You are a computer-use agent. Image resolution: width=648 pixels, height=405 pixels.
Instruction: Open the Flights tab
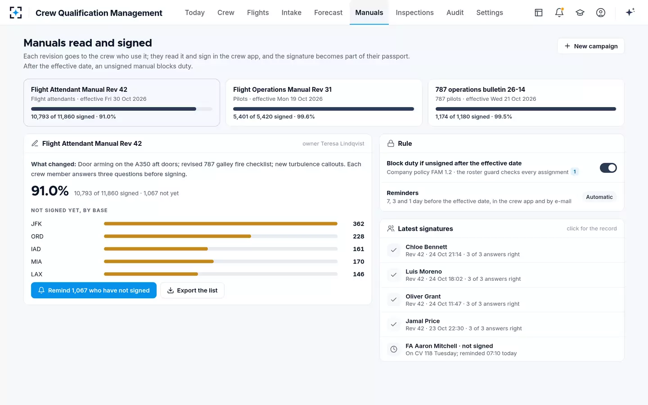click(258, 13)
